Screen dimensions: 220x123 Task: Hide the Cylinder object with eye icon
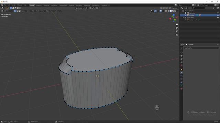[218, 15]
